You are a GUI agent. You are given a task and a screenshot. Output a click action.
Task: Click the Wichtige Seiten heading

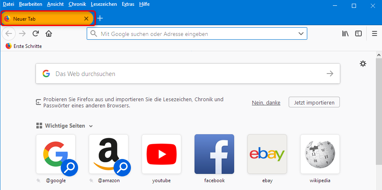[x=65, y=126]
